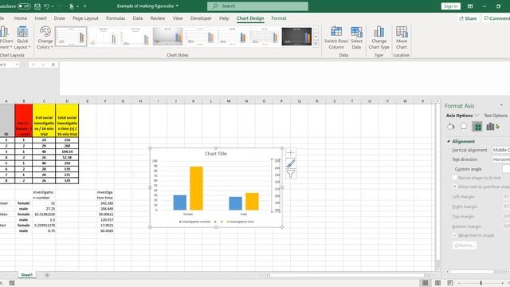The image size is (510, 287).
Task: Click the Search box in title bar
Action: 257,6
